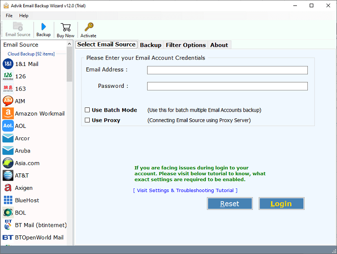Pick the BlueHost email source icon
Screen dimensions: 337x254
(8, 200)
